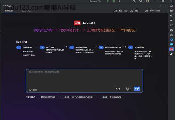Select the first natural language tab
The width and height of the screenshot is (175, 120).
coord(9,11)
